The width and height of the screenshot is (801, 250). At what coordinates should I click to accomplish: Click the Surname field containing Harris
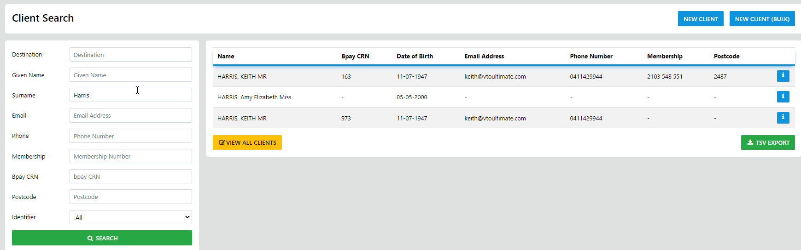tap(130, 95)
